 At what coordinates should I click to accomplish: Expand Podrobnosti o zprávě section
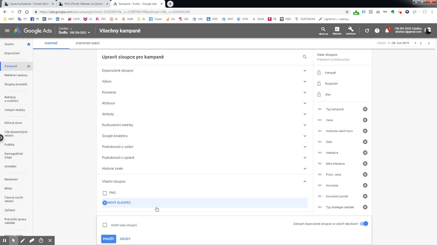[x=205, y=158]
